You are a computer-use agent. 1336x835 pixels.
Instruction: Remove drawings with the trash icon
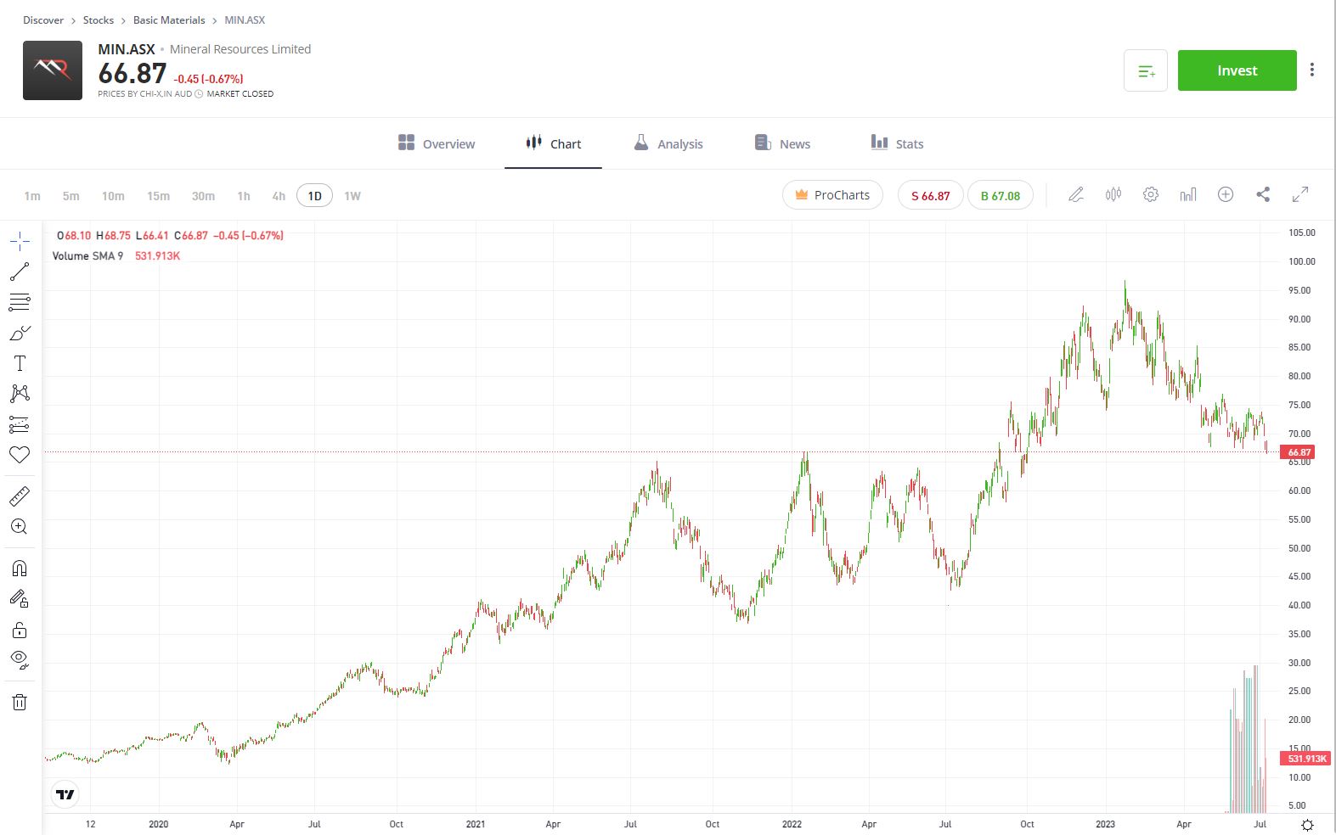click(x=20, y=702)
